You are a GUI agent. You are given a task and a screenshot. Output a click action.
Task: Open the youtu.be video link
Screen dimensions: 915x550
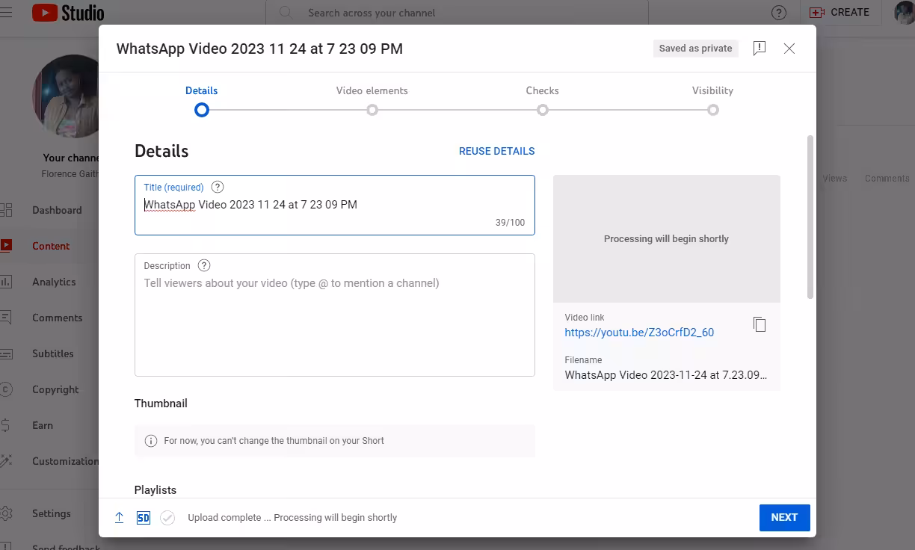pos(639,333)
